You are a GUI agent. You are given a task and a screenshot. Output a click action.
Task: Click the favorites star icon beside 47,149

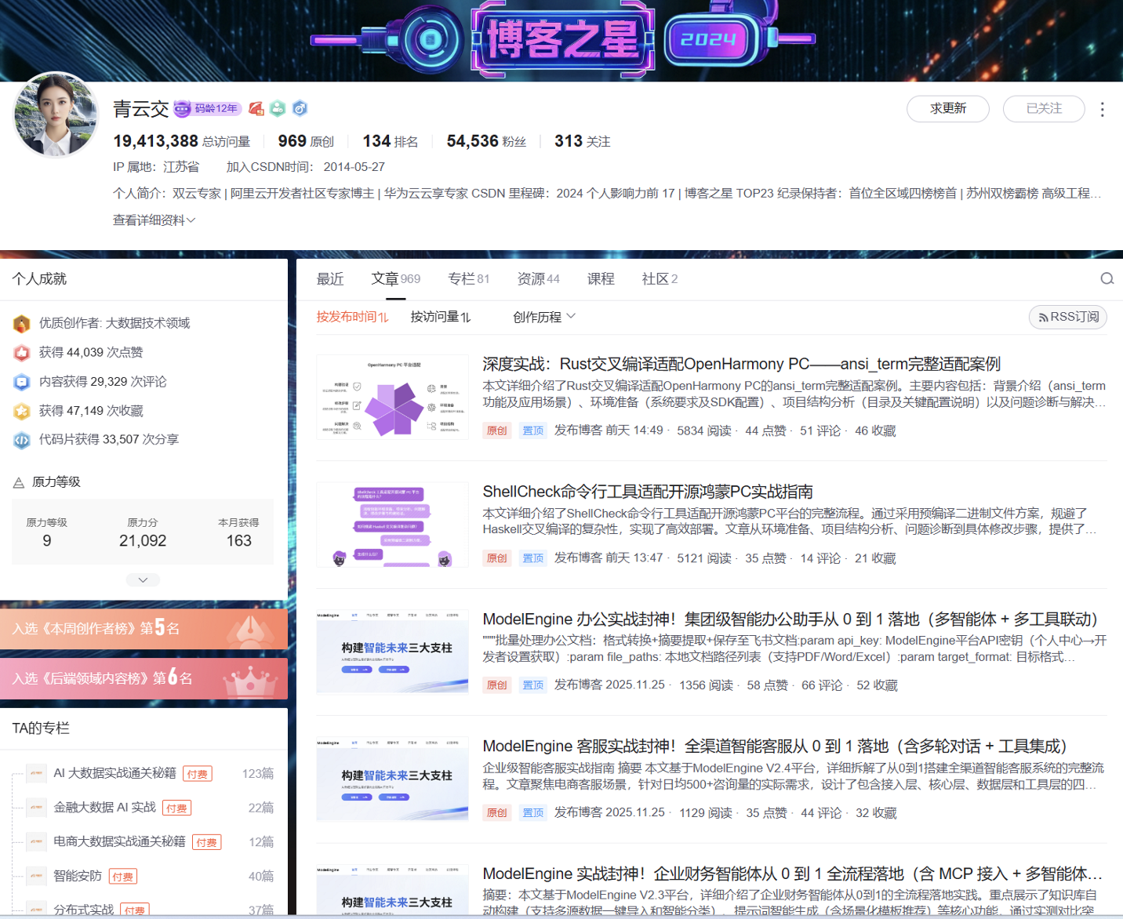point(22,411)
